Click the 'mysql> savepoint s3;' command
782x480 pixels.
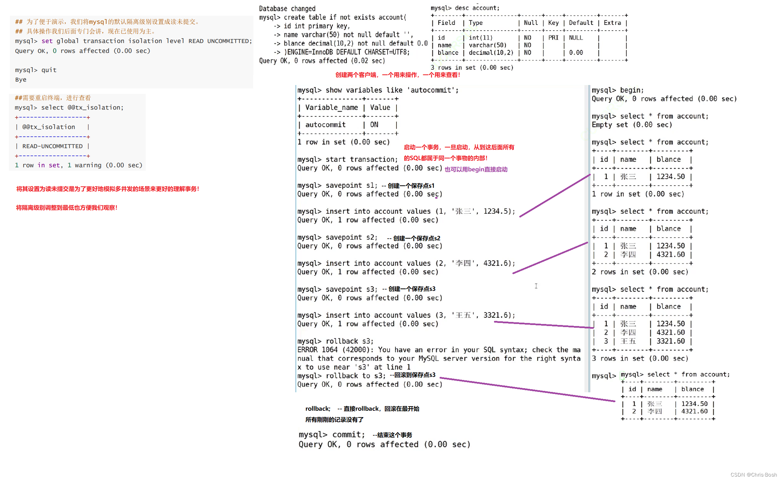pos(337,289)
